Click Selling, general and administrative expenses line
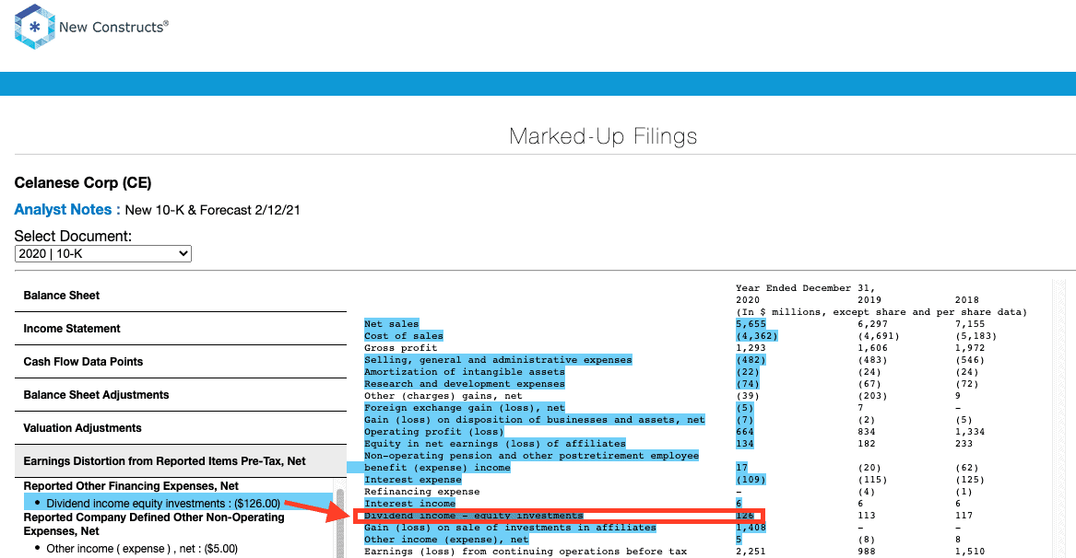 pos(498,360)
